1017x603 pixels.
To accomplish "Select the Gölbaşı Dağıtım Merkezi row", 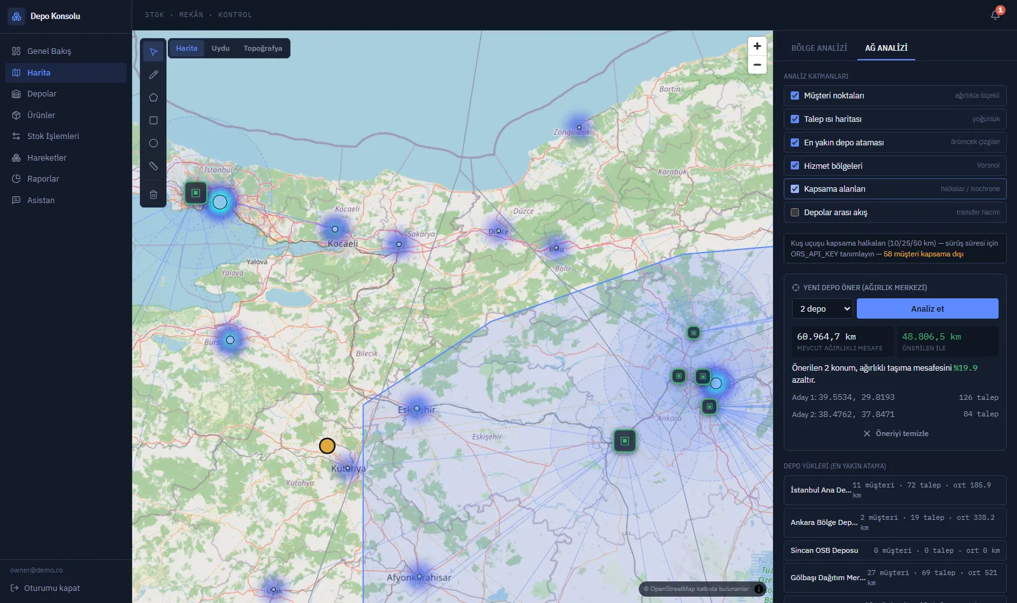I will coord(895,578).
